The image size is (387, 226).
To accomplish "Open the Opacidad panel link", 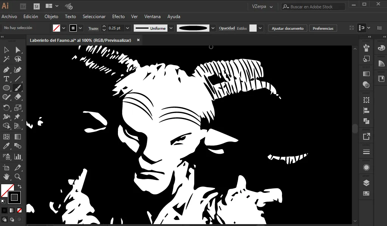I will (x=227, y=28).
